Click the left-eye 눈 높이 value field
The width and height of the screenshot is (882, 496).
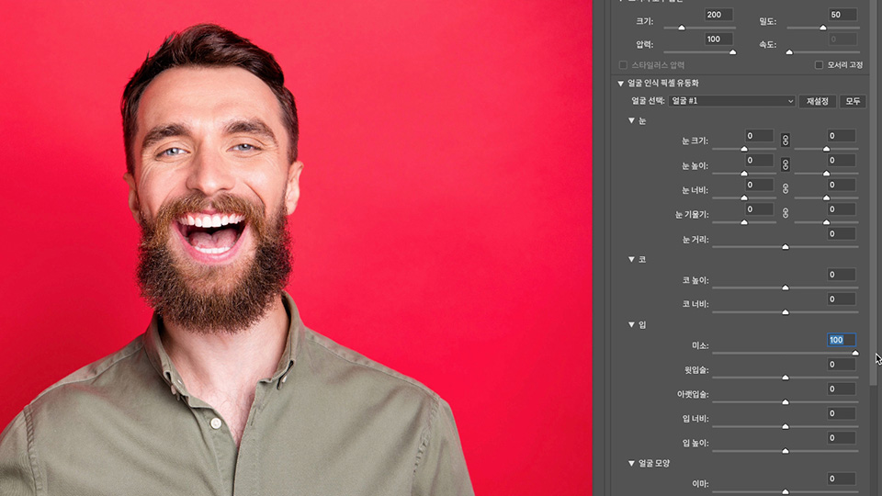(x=760, y=160)
